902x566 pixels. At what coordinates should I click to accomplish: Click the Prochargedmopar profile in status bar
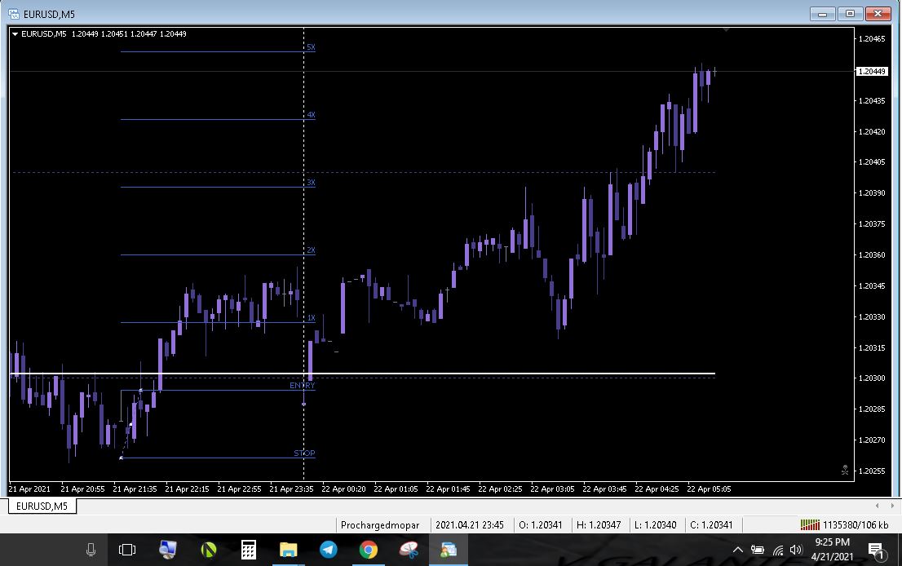pyautogui.click(x=380, y=525)
